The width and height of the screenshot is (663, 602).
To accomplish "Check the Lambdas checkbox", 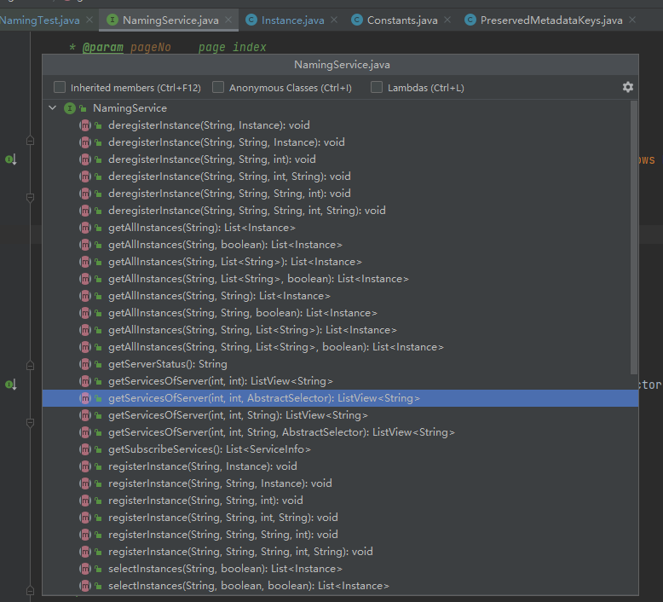I will tap(377, 88).
